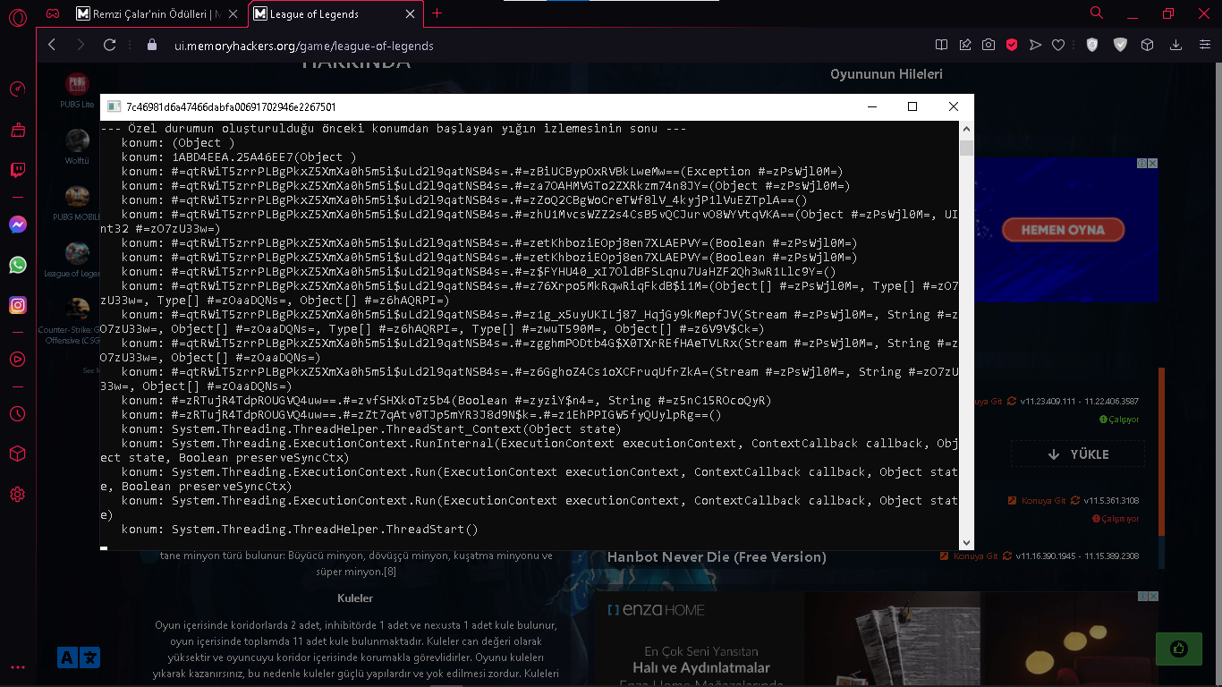Open Konuya Git link for v11.16.390.1945
This screenshot has width=1222, height=687.
(975, 556)
